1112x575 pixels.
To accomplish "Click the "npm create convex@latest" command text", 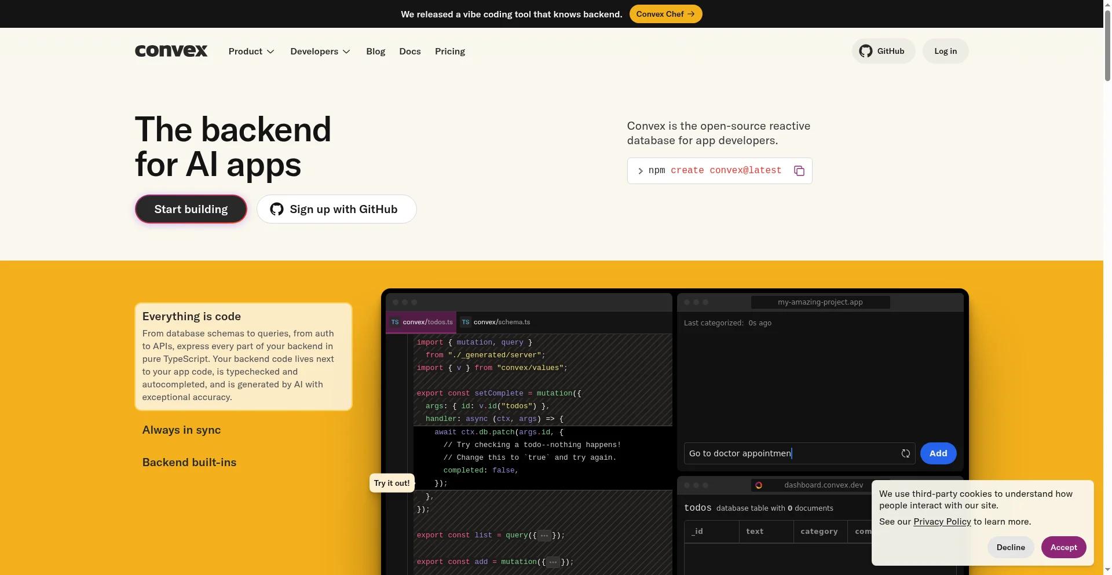I will (715, 171).
